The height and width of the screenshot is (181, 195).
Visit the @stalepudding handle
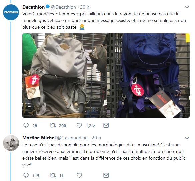coord(72,138)
